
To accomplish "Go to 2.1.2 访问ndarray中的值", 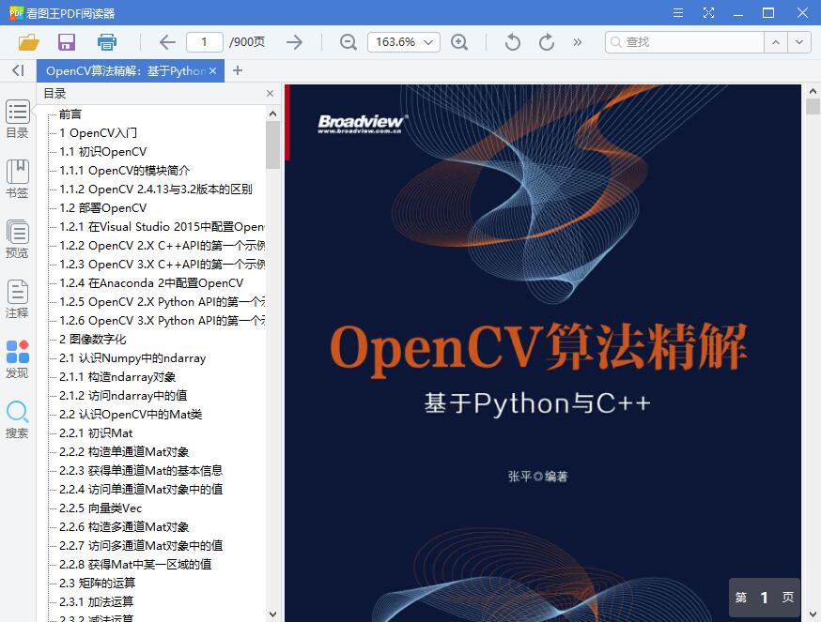I will [123, 396].
